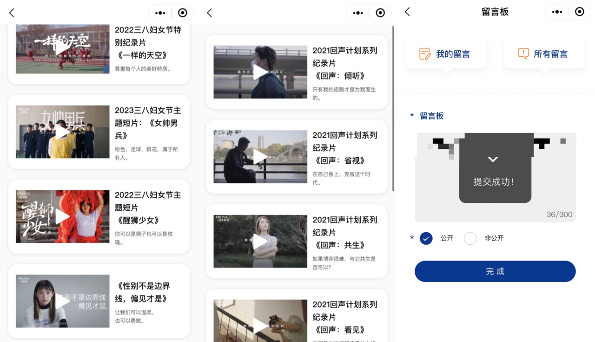Switch to 所有留言 tab

(x=544, y=54)
